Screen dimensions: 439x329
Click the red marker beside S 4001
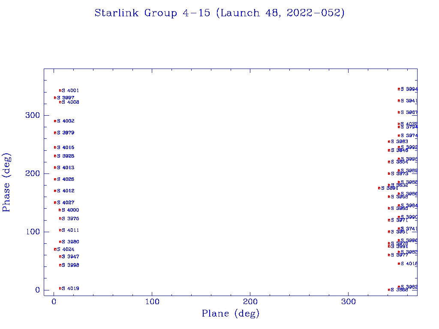click(60, 91)
